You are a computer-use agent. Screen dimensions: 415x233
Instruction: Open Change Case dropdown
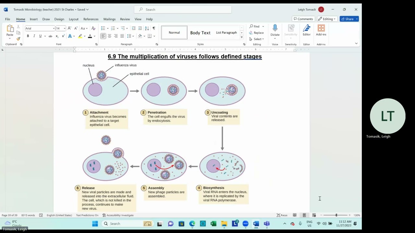point(84,28)
